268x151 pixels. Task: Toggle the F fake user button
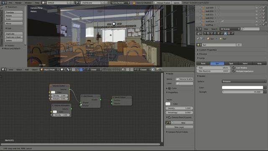[239, 45]
